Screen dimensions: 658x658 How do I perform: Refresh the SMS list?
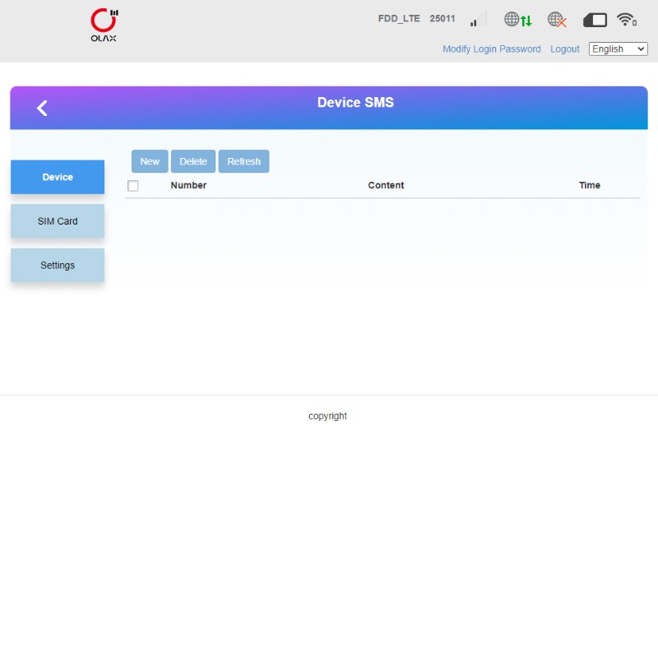coord(243,161)
